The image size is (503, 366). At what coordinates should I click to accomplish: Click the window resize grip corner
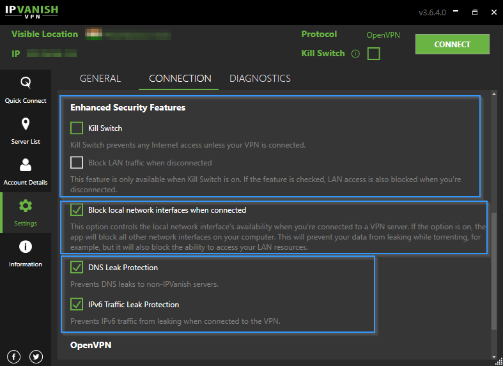pyautogui.click(x=500, y=363)
